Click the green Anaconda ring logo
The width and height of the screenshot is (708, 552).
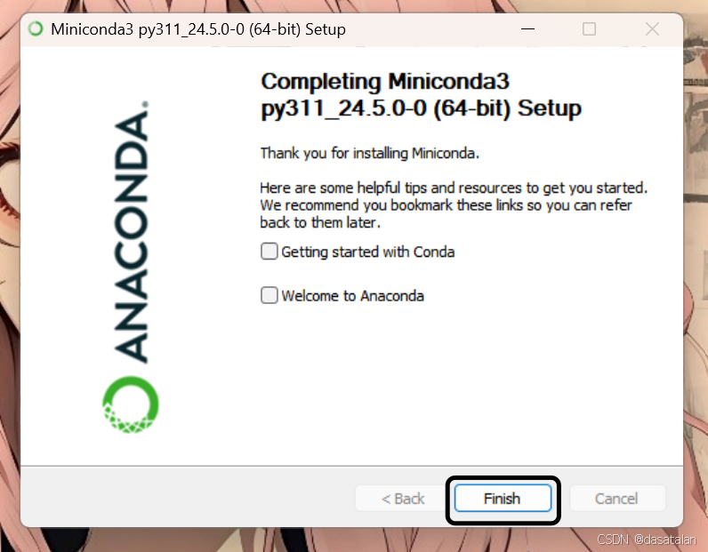[x=131, y=404]
